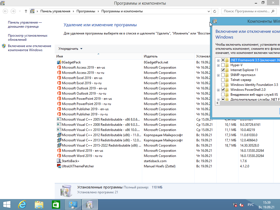Enable the SNMP-протокол checkbox
The height and width of the screenshot is (210, 280).
pyautogui.click(x=223, y=75)
